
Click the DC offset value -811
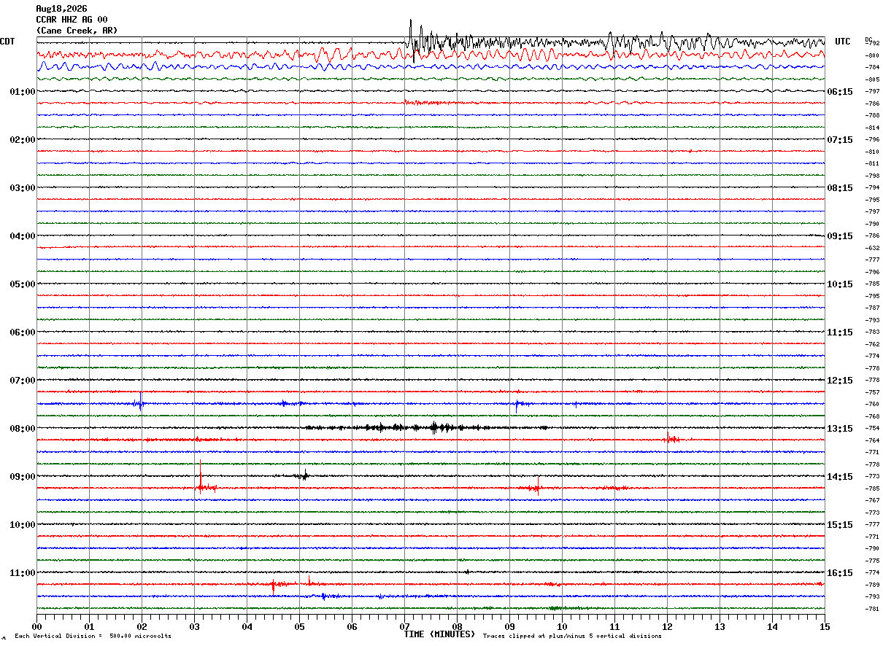point(872,163)
